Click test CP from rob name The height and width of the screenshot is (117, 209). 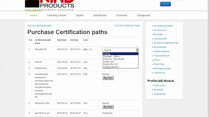pyautogui.click(x=42, y=113)
